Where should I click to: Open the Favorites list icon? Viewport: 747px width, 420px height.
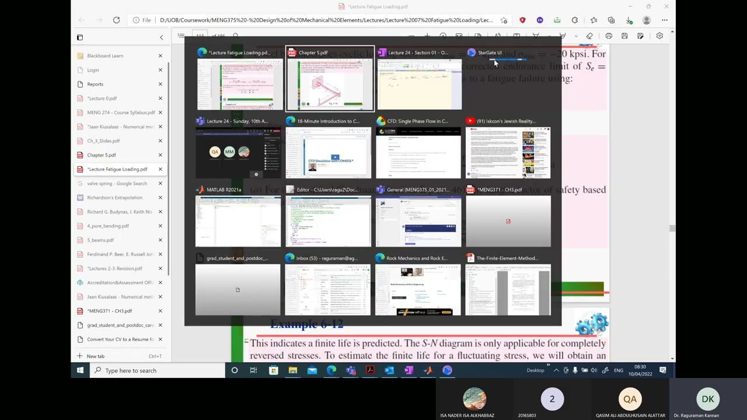pos(594,20)
